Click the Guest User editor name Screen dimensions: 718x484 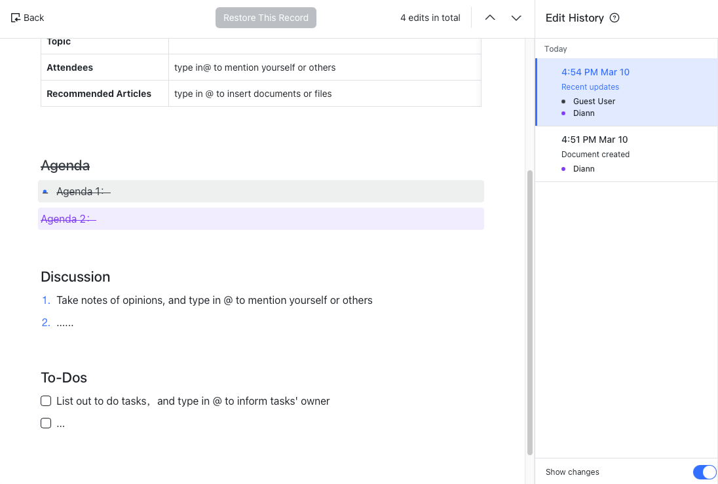pos(594,102)
